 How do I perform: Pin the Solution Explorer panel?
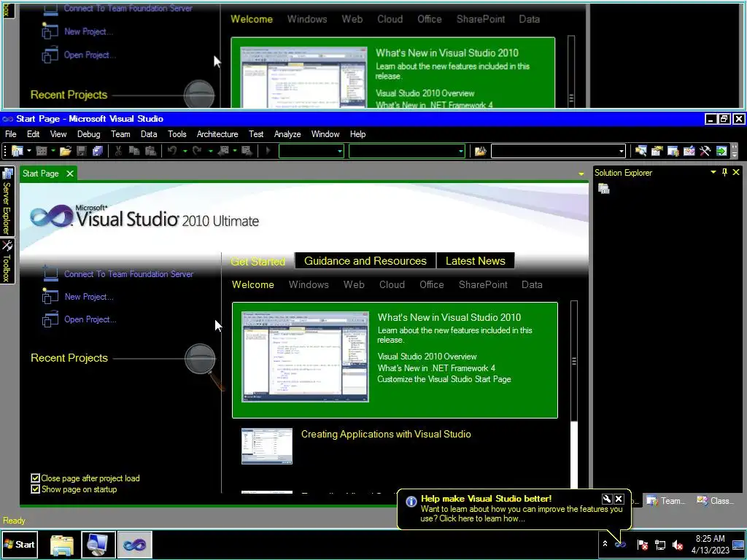[x=724, y=172]
